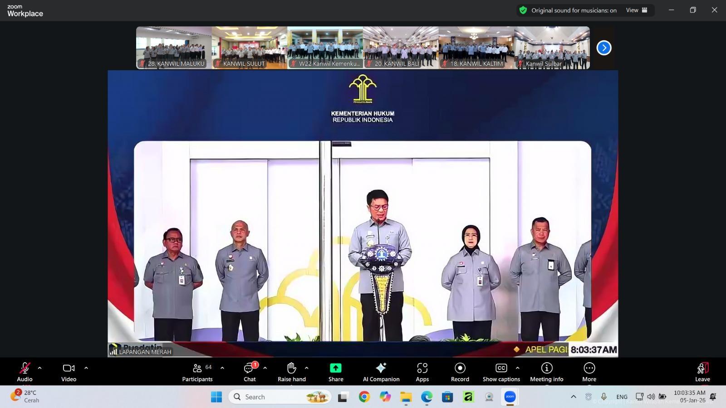726x408 pixels.
Task: Click the Raise hand icon
Action: tap(291, 372)
